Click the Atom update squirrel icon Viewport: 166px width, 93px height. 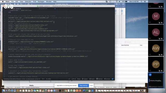click(x=113, y=79)
